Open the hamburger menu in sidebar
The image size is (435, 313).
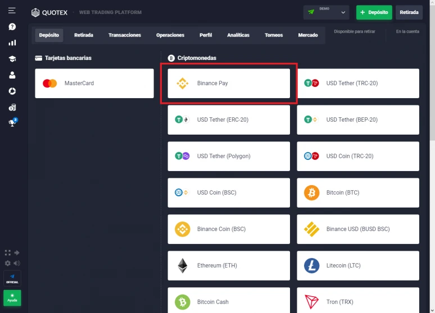[12, 11]
